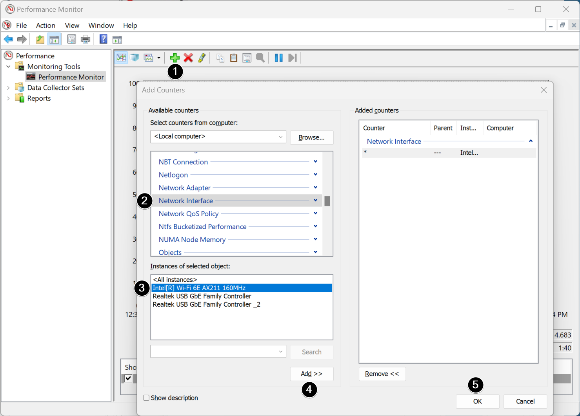580x416 pixels.
Task: Expand the Network Adapter counter group
Action: pos(315,188)
